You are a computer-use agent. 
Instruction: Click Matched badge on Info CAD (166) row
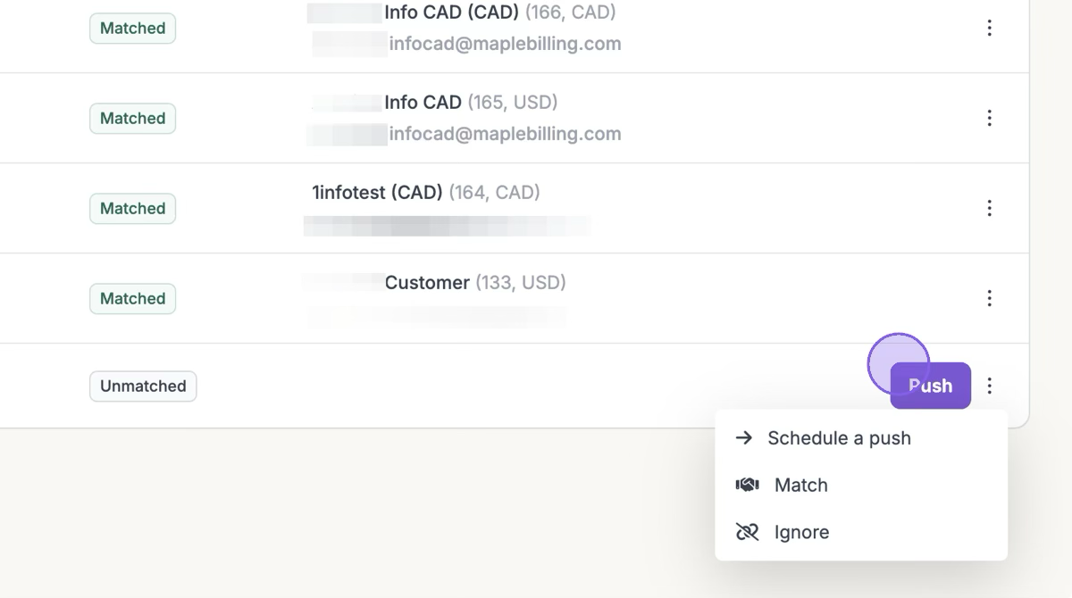132,29
